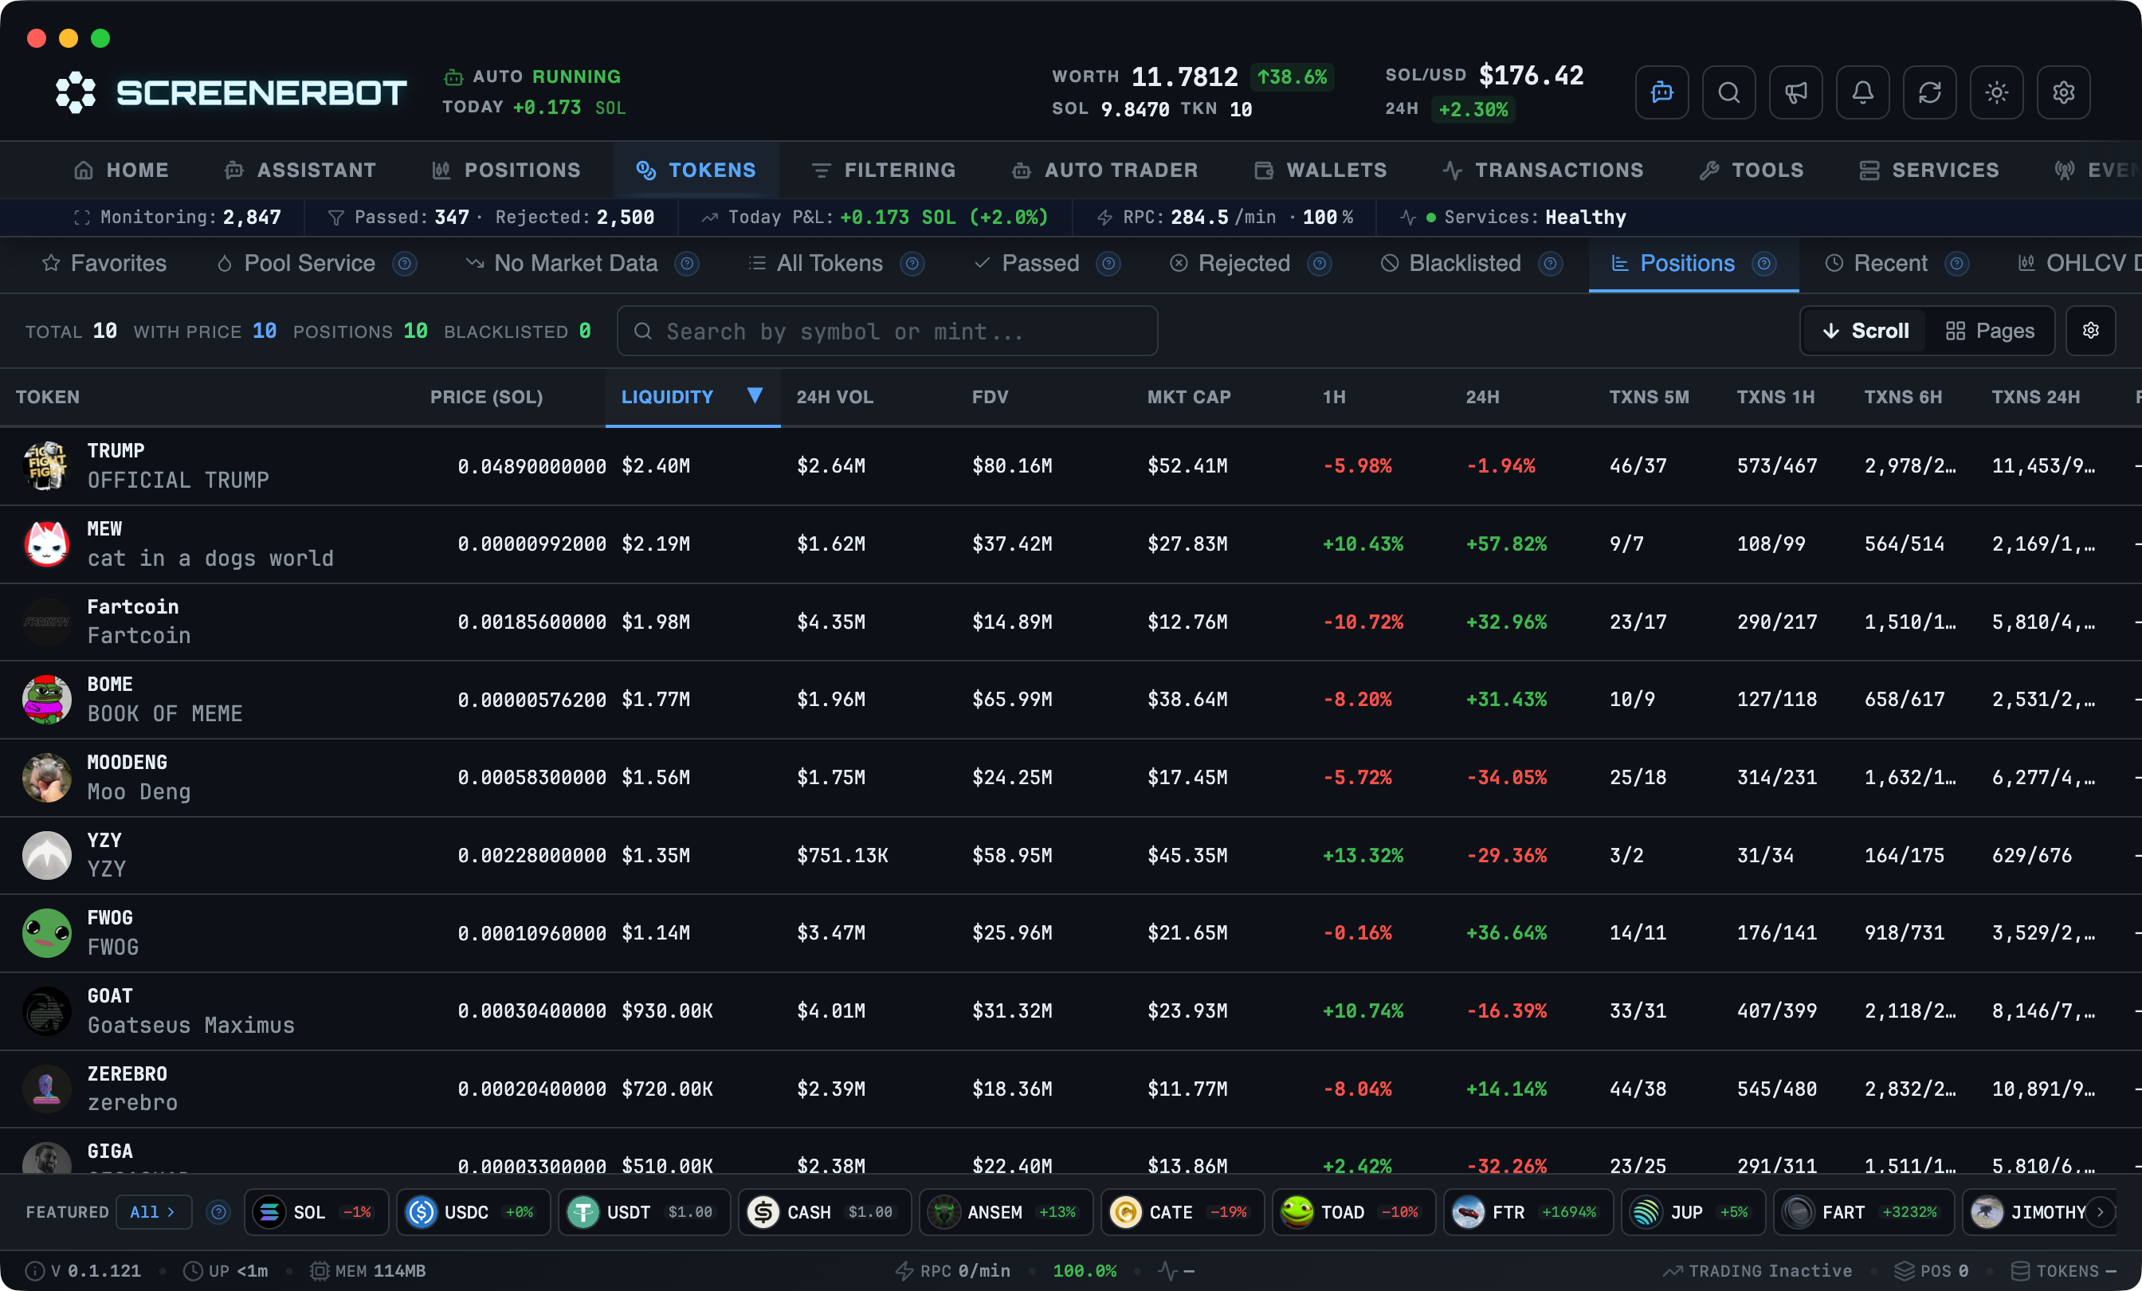Click the version info icon in status bar

[35, 1270]
